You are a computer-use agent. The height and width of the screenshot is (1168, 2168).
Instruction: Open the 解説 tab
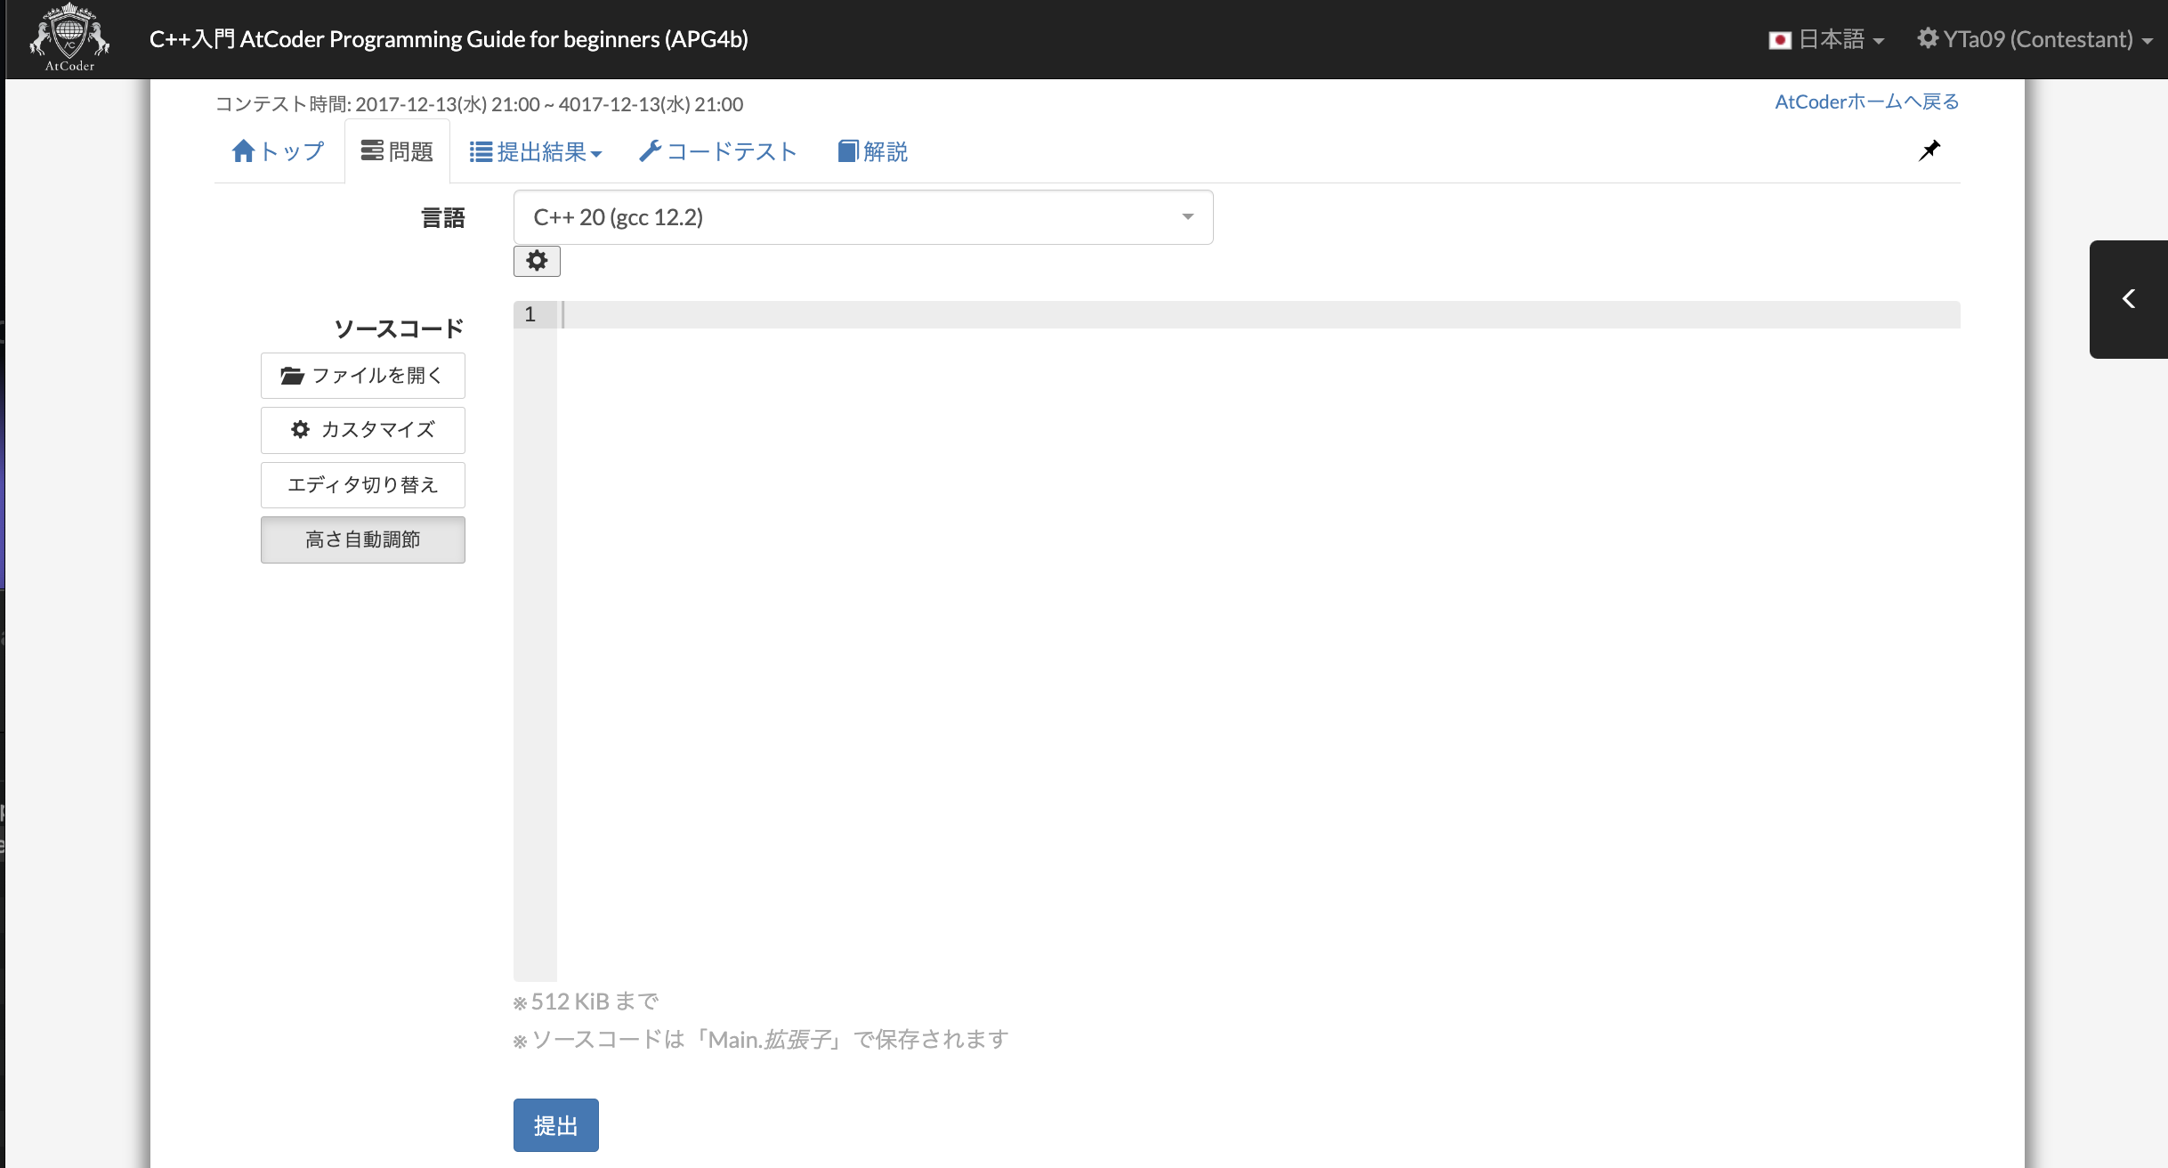[x=872, y=152]
